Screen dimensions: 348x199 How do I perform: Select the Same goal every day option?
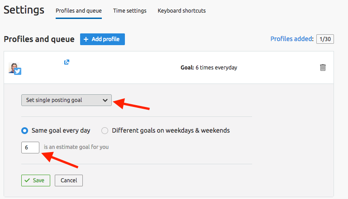(x=24, y=130)
